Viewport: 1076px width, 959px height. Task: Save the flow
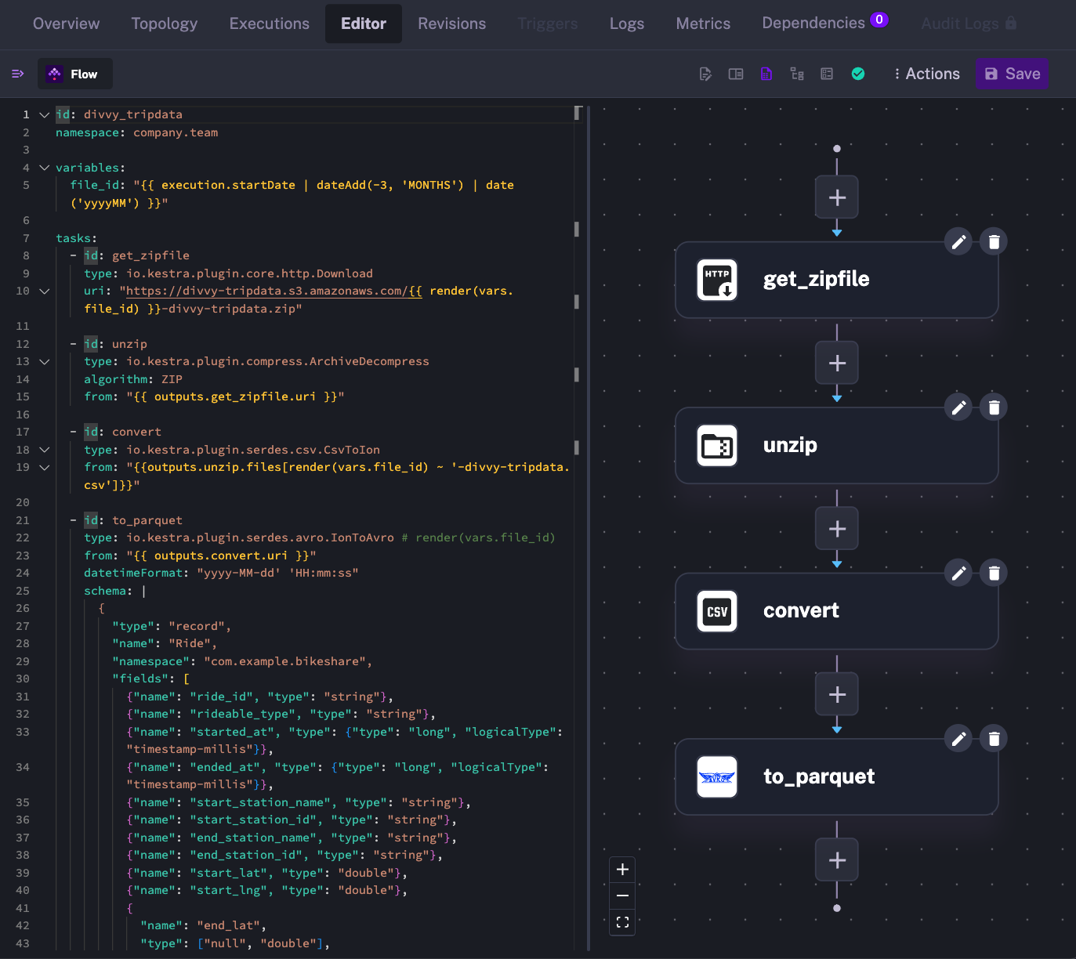[1012, 74]
